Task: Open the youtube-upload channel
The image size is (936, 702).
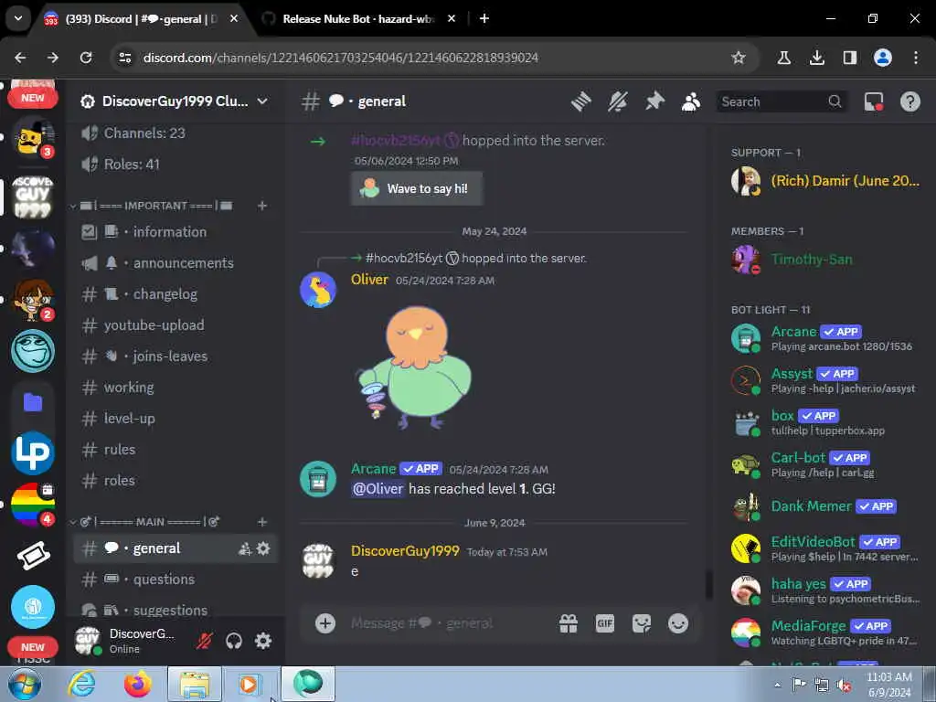Action: click(x=175, y=325)
